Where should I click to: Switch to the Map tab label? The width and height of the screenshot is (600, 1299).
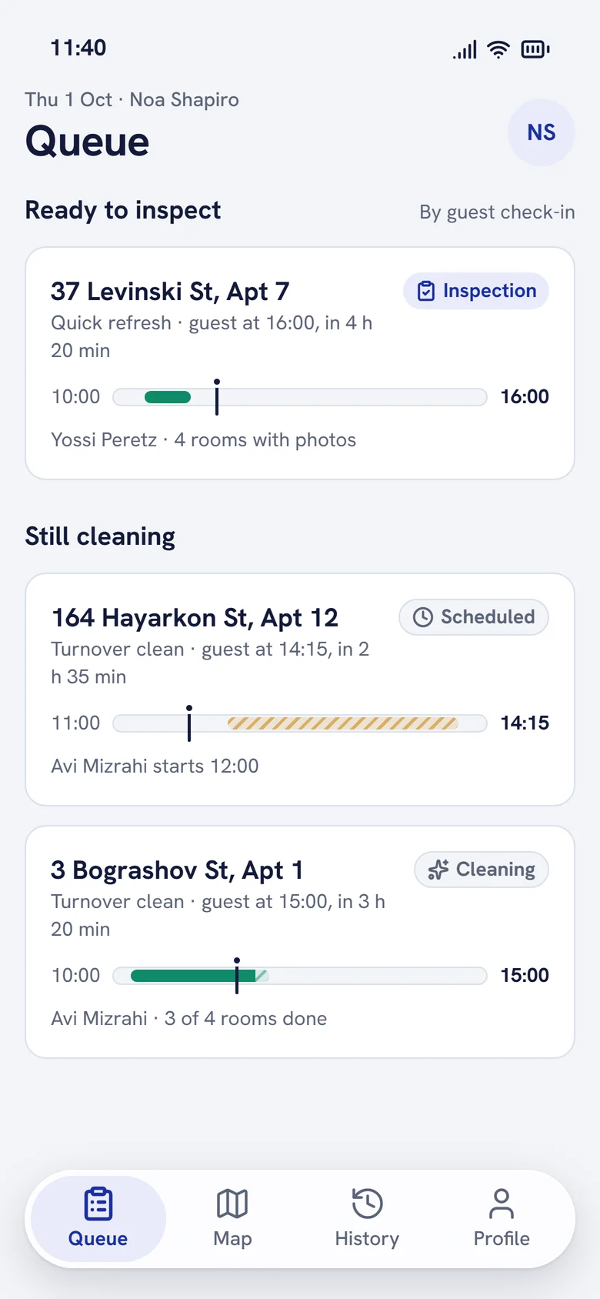click(x=232, y=1238)
